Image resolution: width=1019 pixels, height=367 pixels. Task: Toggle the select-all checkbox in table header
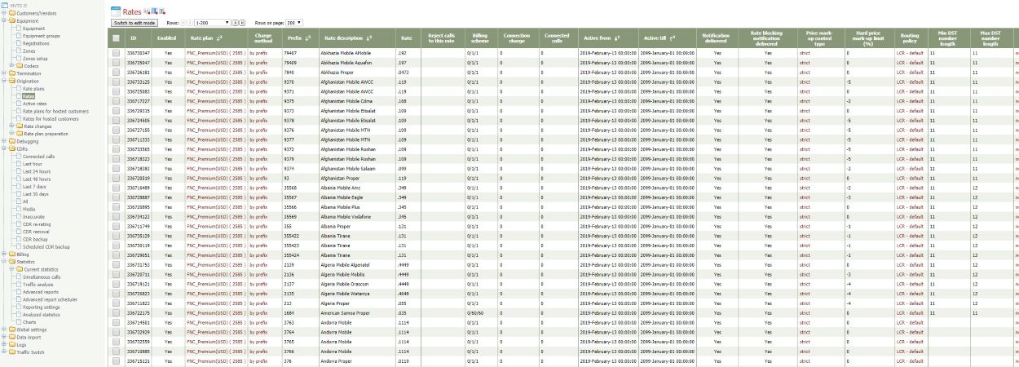coord(116,38)
